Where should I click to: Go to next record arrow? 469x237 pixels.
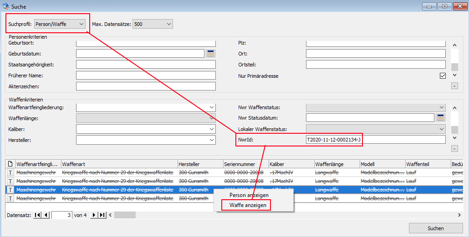coord(94,215)
